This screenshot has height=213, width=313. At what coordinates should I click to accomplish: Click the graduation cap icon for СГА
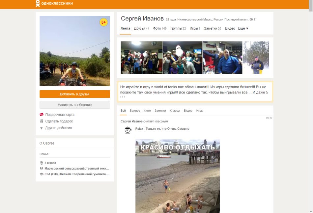(42, 174)
